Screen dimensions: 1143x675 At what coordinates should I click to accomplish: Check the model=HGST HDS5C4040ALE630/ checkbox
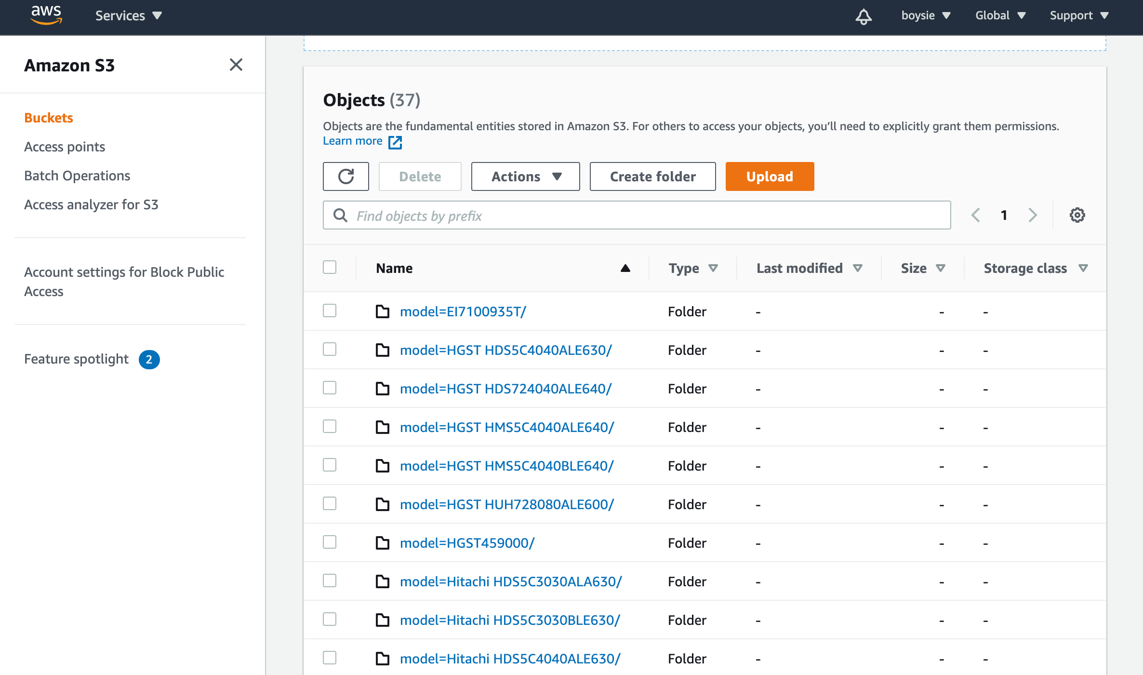330,349
